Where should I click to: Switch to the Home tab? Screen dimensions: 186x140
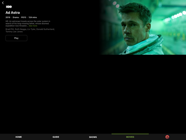click(19, 137)
